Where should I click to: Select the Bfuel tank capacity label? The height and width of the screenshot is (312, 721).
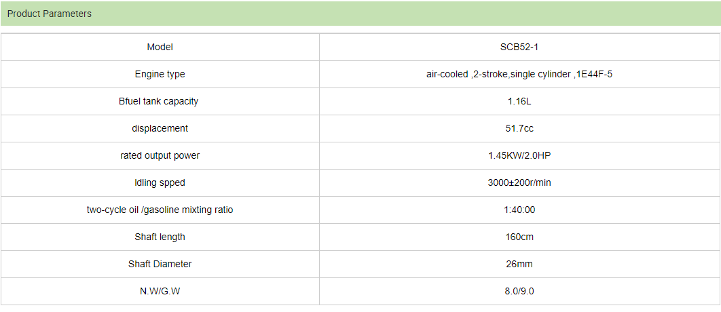pyautogui.click(x=160, y=102)
